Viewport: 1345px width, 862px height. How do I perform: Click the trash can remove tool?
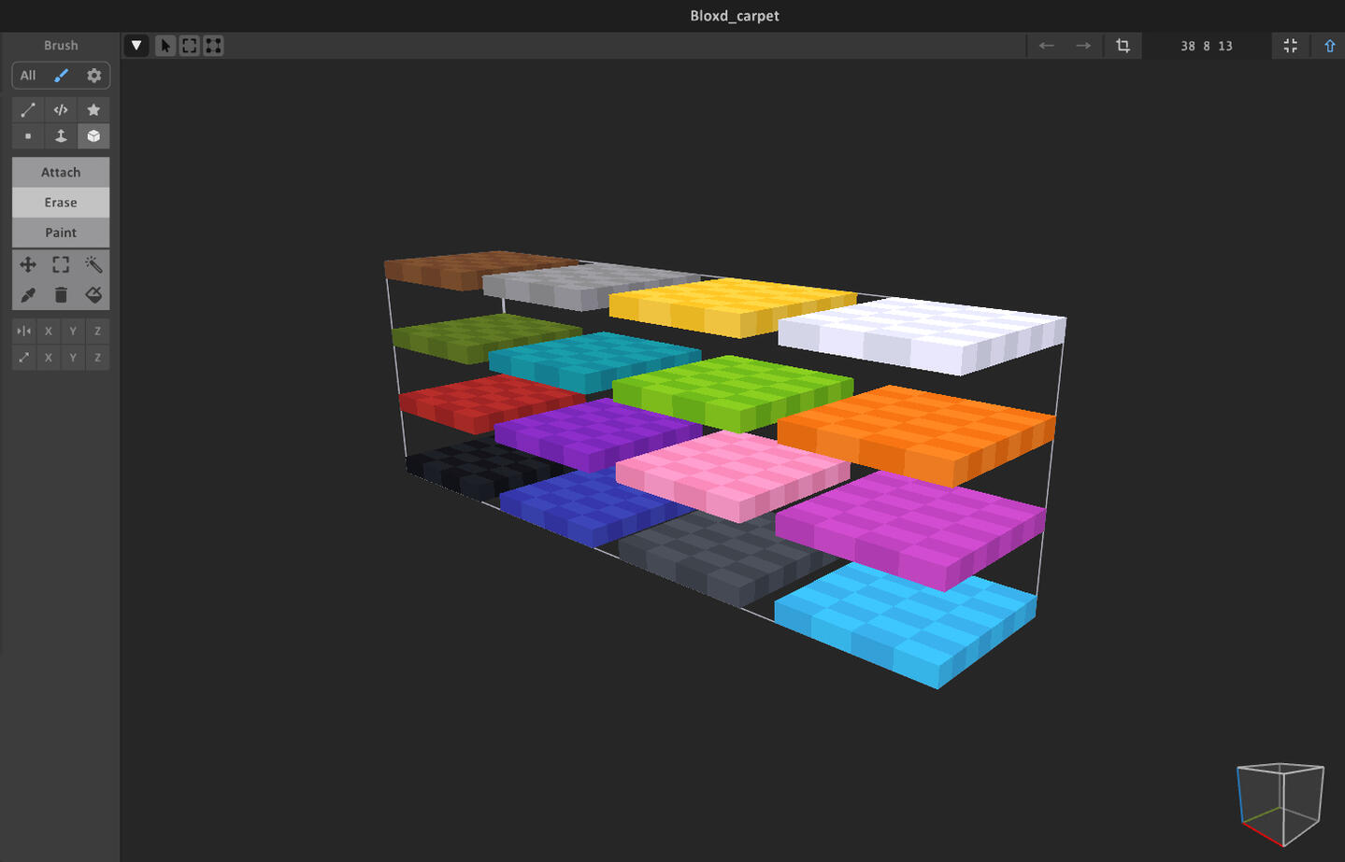pyautogui.click(x=61, y=295)
